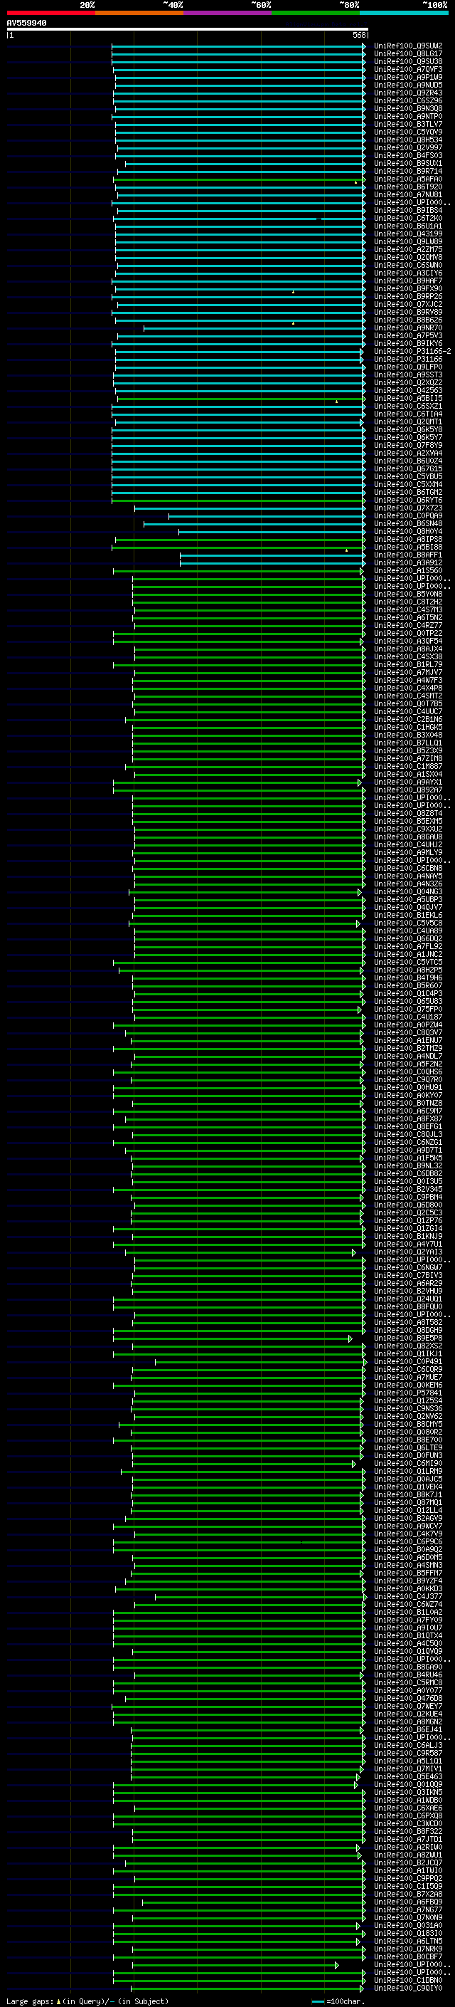Select hit label UniRef100_A1WDB0
The height and width of the screenshot is (2007, 455).
pyautogui.click(x=407, y=1800)
